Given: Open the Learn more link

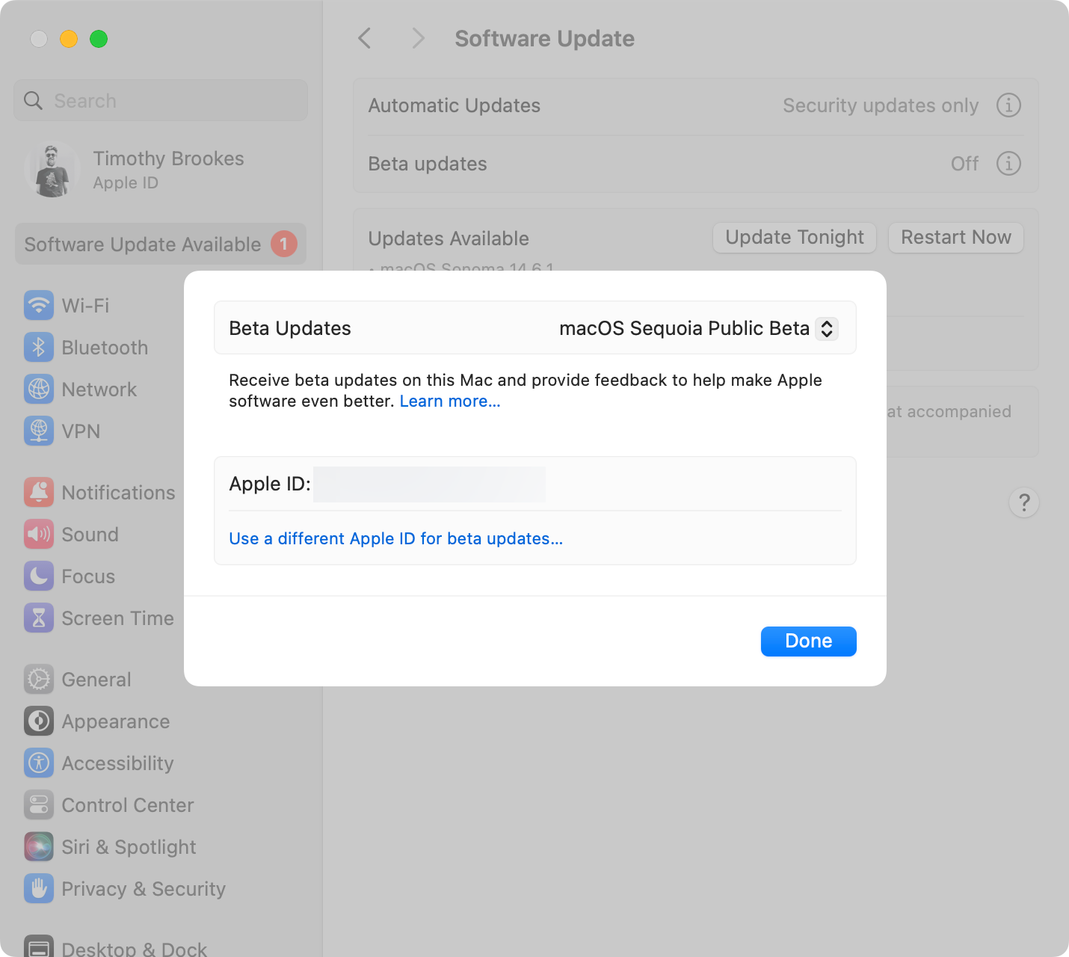Looking at the screenshot, I should pyautogui.click(x=450, y=401).
